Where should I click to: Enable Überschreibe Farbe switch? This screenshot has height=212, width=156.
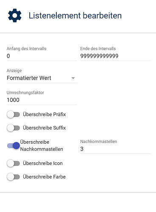[x=13, y=177]
